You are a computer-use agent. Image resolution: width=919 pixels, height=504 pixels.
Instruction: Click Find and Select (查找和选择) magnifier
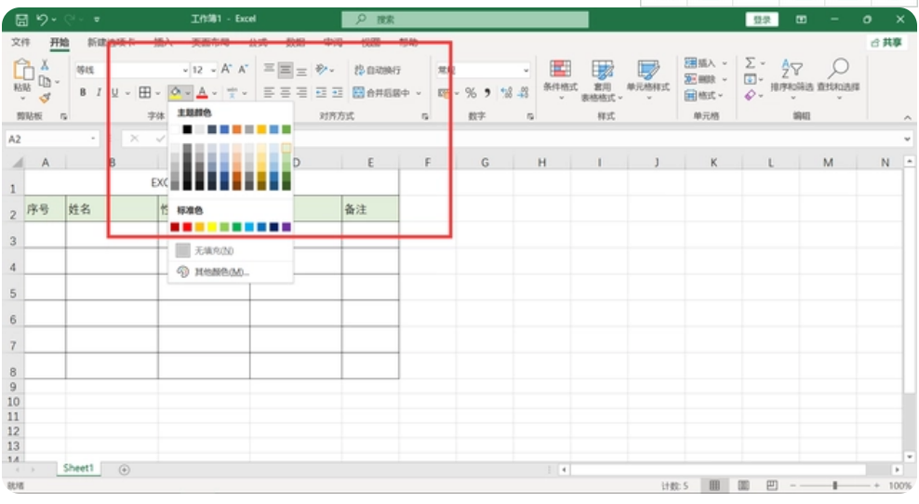pyautogui.click(x=839, y=74)
